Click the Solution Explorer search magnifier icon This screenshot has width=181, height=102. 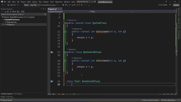pos(45,14)
